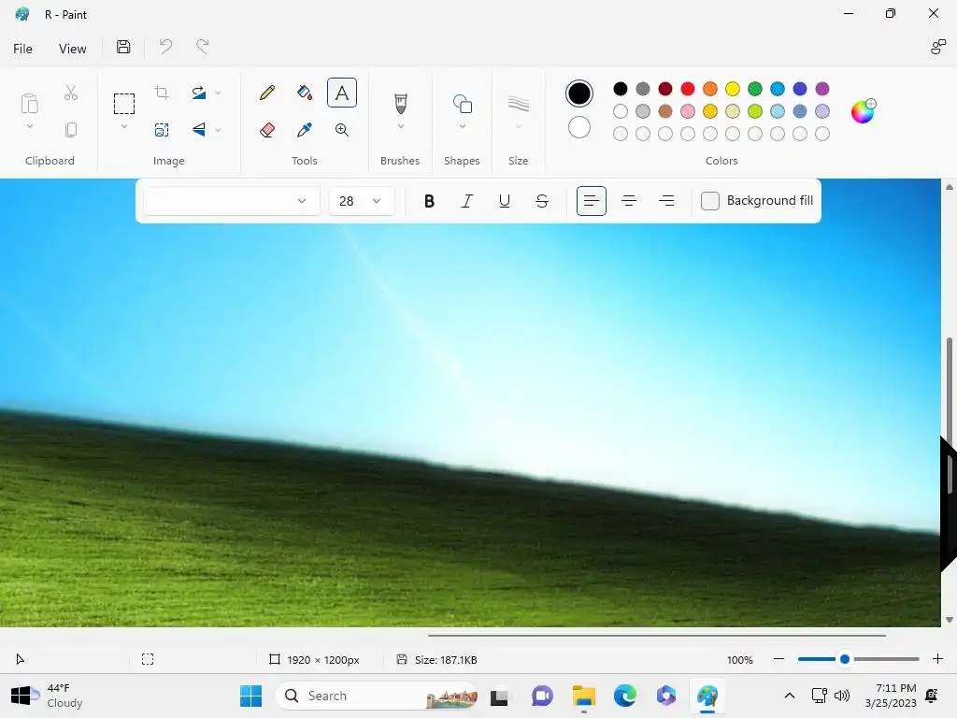Click the Size line thickness icon
957x718 pixels.
coord(518,104)
